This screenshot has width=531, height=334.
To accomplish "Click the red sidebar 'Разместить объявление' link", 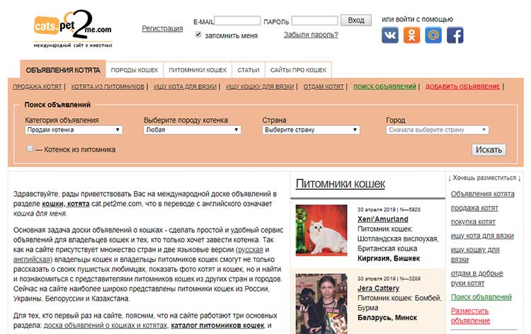I will pyautogui.click(x=470, y=316).
